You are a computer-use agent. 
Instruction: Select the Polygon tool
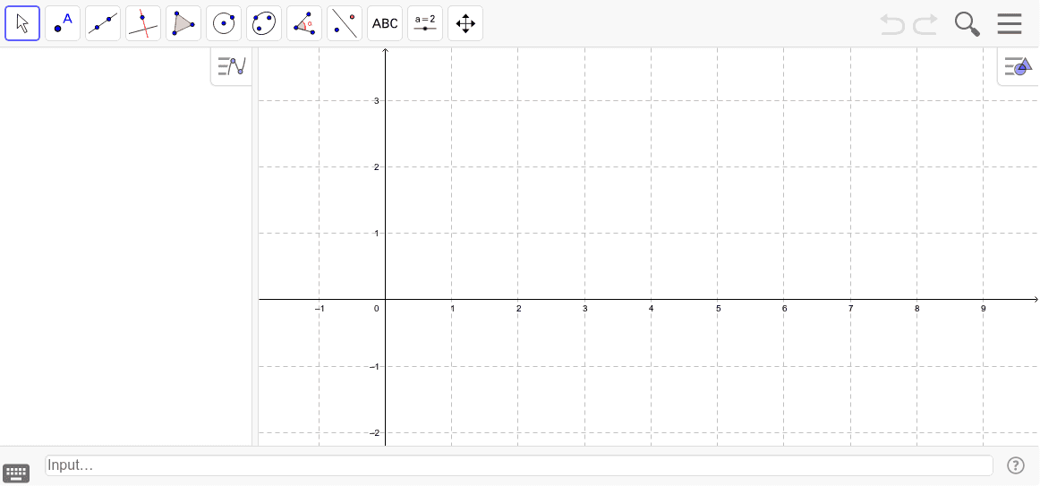click(183, 24)
